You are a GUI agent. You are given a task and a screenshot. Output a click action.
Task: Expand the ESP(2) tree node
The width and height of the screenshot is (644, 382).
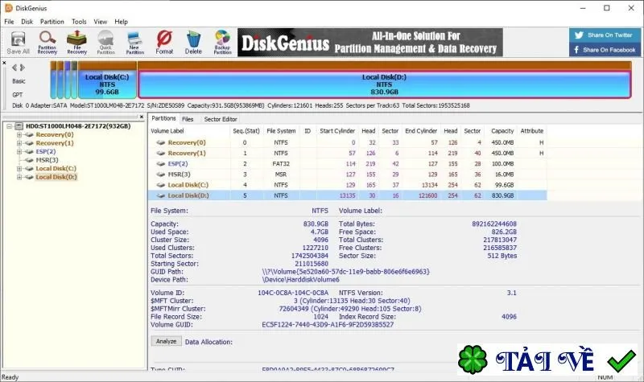click(19, 151)
